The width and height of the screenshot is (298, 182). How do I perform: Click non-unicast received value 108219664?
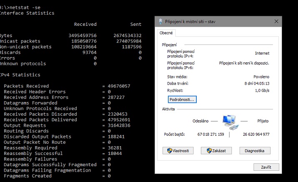pyautogui.click(x=84, y=47)
